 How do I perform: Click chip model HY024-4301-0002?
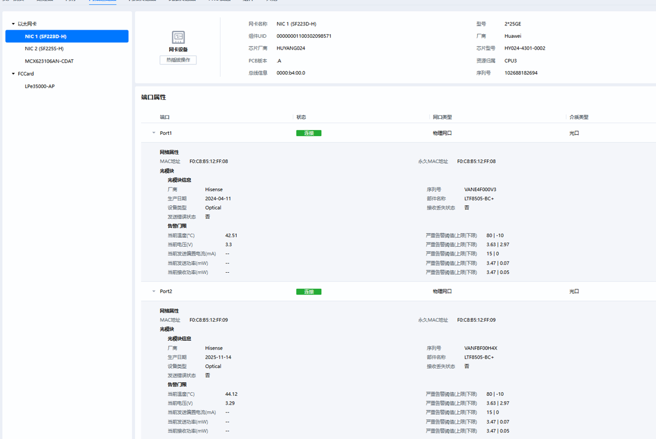pos(525,48)
